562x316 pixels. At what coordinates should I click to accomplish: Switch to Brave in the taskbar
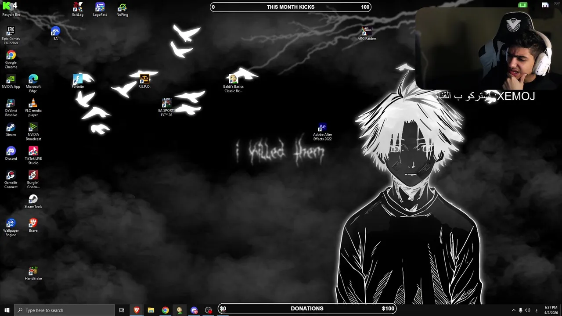[x=136, y=310]
